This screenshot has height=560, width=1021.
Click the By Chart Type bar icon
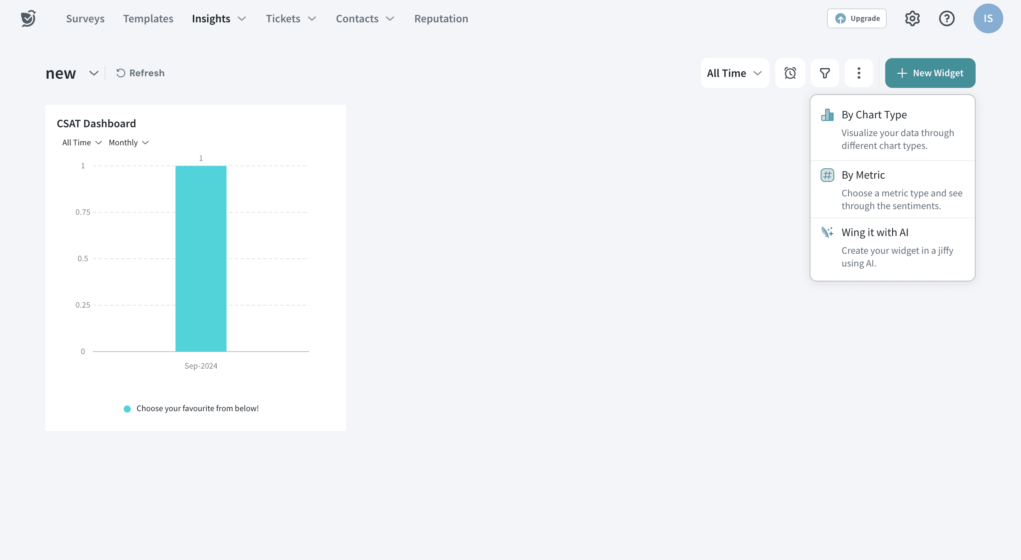(x=827, y=115)
